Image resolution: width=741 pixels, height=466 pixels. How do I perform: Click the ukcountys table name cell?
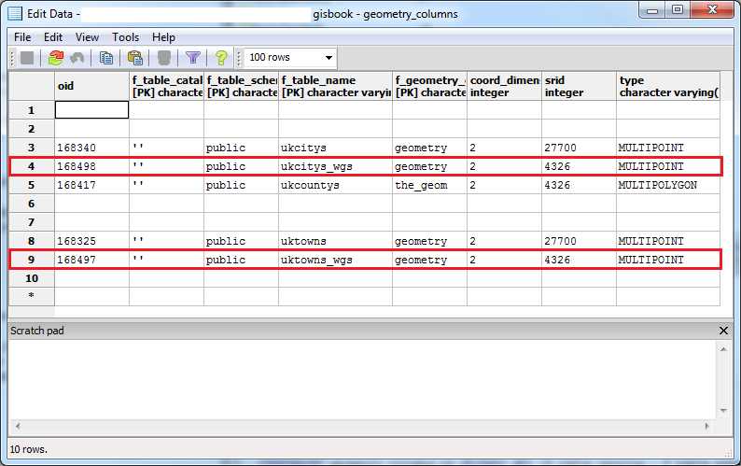pos(335,185)
